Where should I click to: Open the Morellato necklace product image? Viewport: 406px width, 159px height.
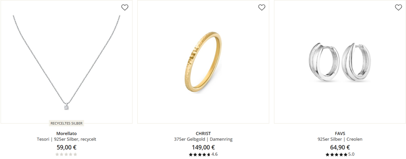pyautogui.click(x=67, y=62)
